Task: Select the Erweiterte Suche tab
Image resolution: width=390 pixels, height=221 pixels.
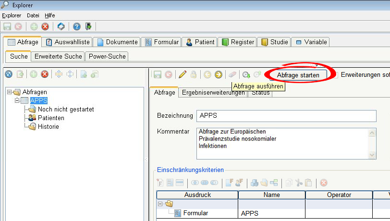Action: tap(58, 57)
